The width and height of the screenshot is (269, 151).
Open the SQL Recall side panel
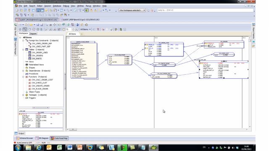[16, 29]
